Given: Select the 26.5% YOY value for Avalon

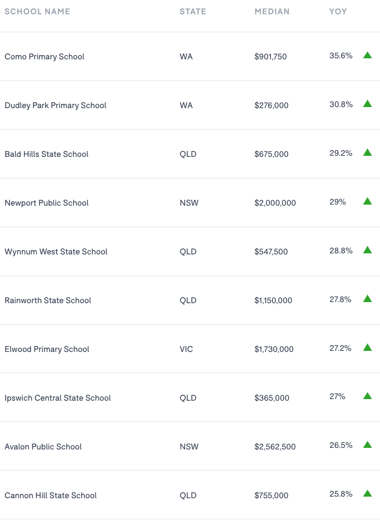Looking at the screenshot, I should [341, 445].
